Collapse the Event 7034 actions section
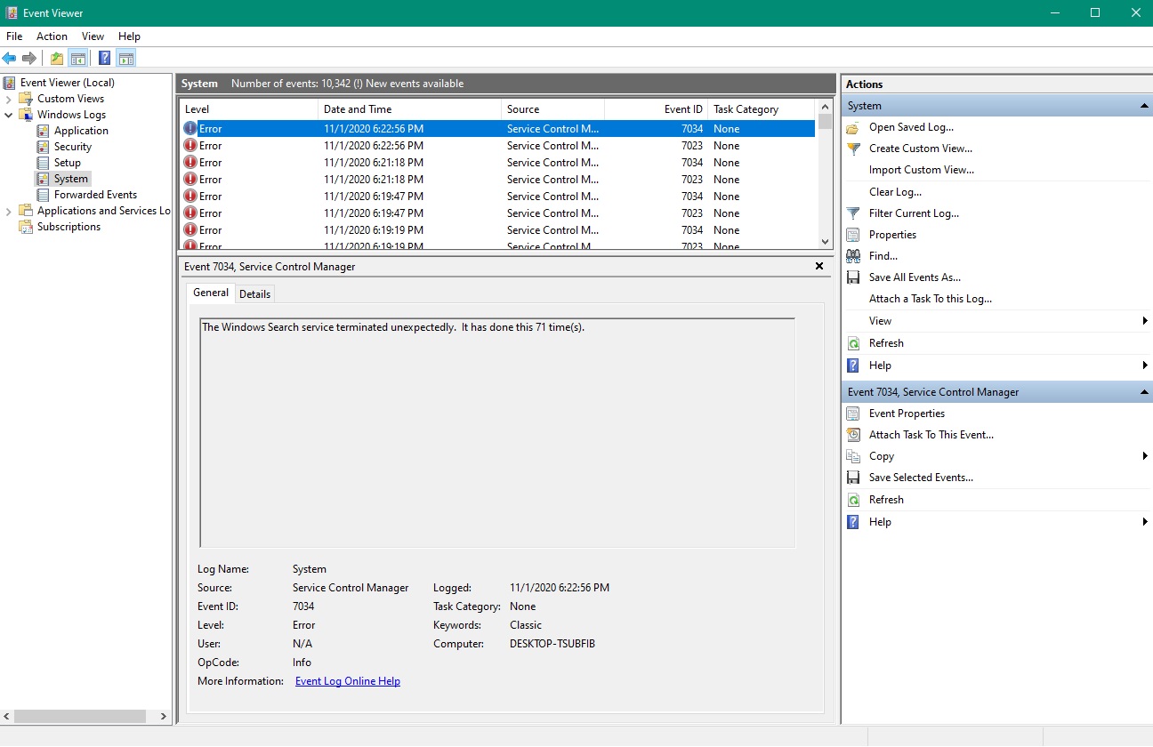Screen dimensions: 1153x747 pos(1144,392)
